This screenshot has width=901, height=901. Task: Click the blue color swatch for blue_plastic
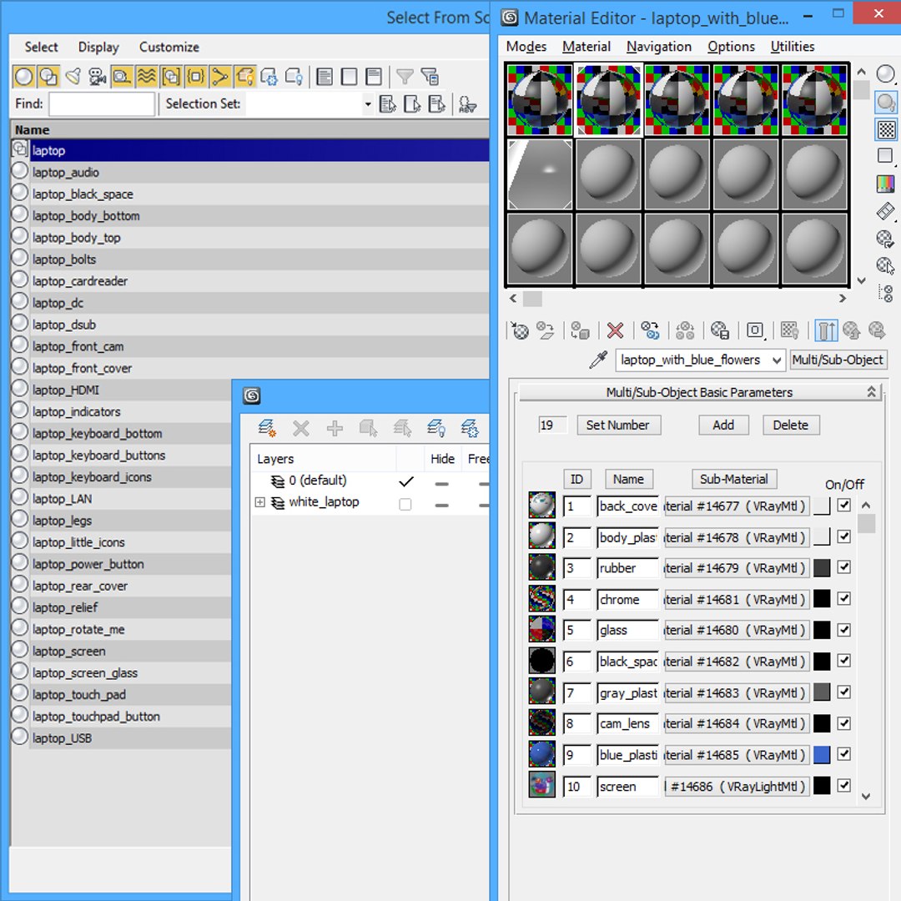[822, 754]
